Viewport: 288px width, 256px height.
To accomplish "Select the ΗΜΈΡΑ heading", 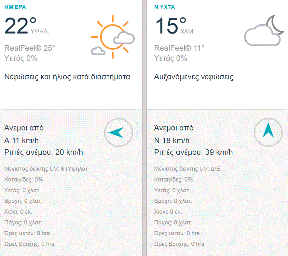I will (15, 7).
